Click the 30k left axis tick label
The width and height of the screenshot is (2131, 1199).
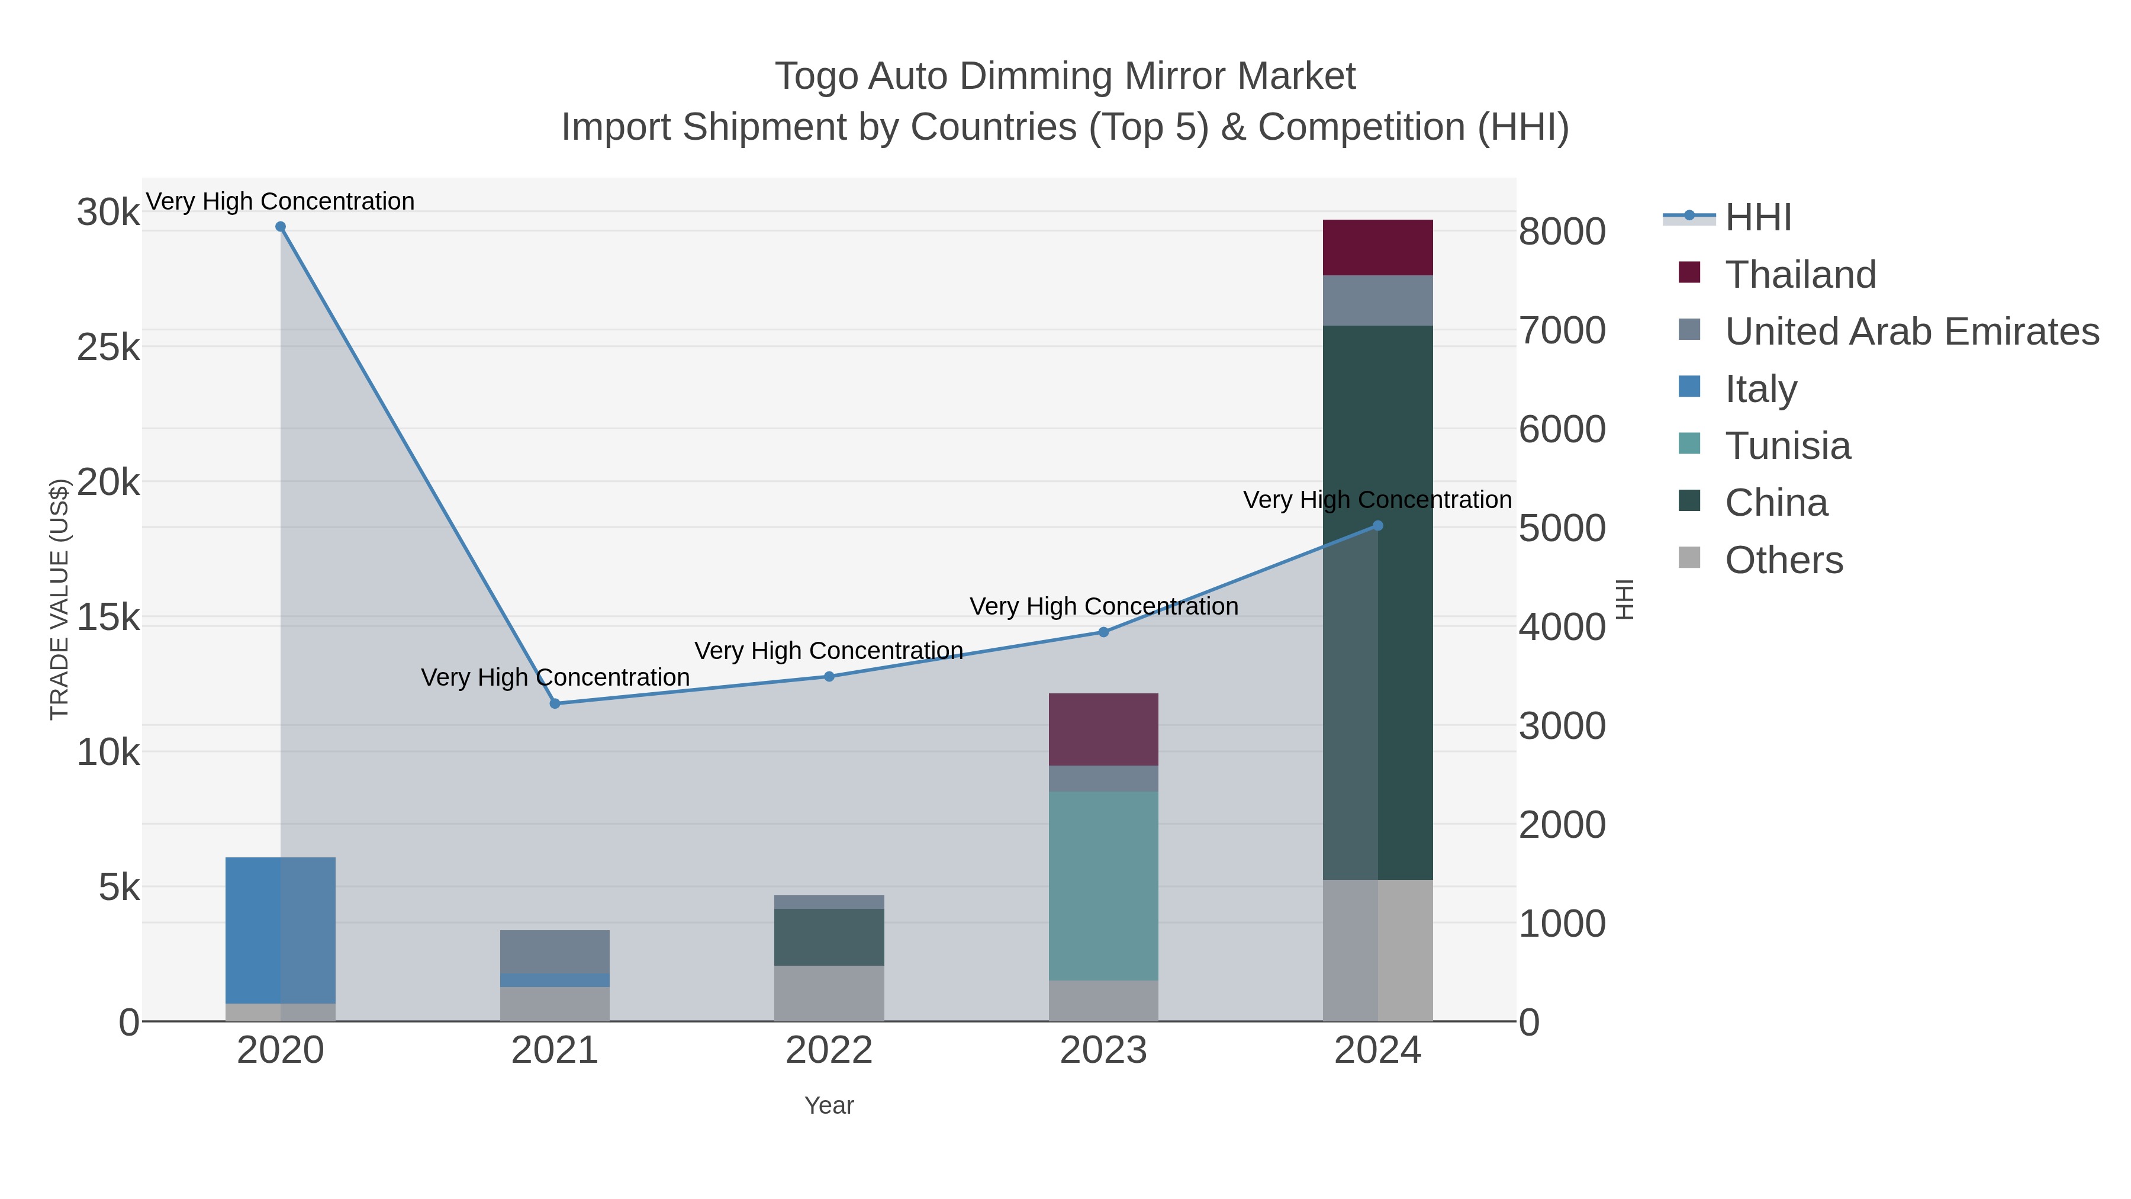click(108, 213)
